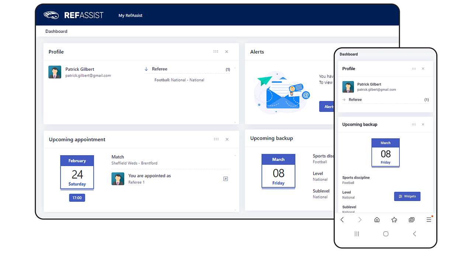472x253 pixels.
Task: Click Patrick Gilbert's avatar in desktop Profile
Action: [x=55, y=72]
